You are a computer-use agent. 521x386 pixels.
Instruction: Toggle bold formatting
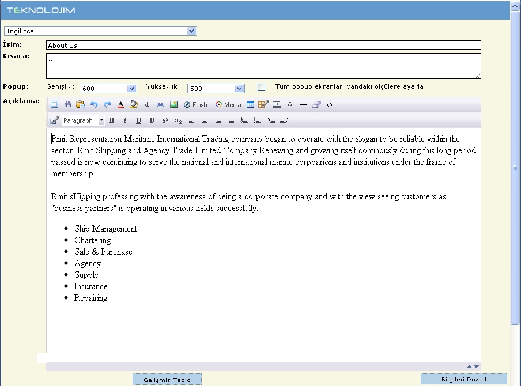tap(112, 120)
